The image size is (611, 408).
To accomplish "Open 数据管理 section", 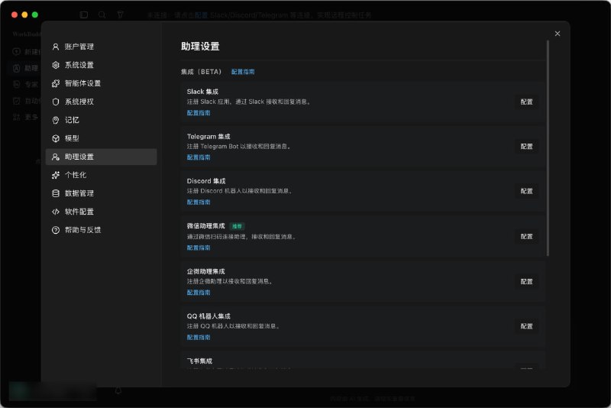I will [102, 193].
